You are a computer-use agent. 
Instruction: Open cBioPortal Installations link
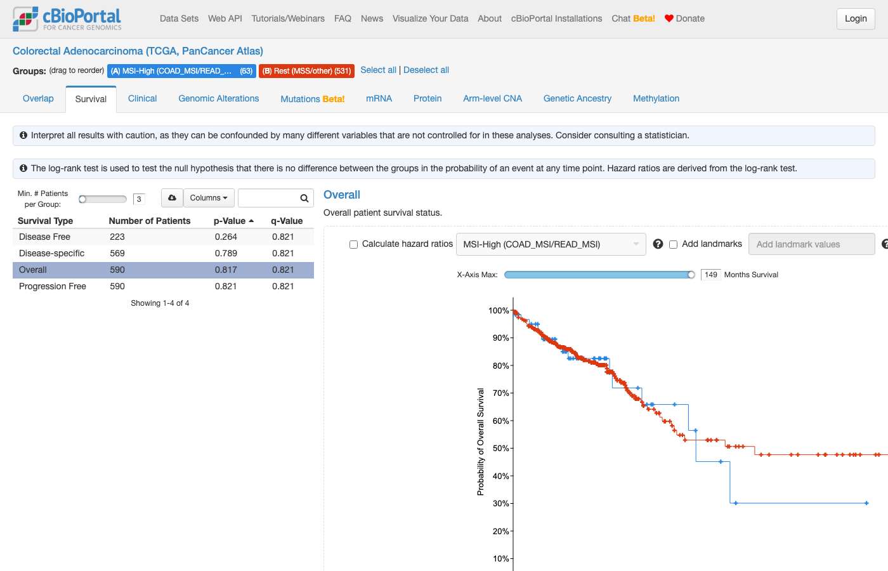(x=556, y=18)
